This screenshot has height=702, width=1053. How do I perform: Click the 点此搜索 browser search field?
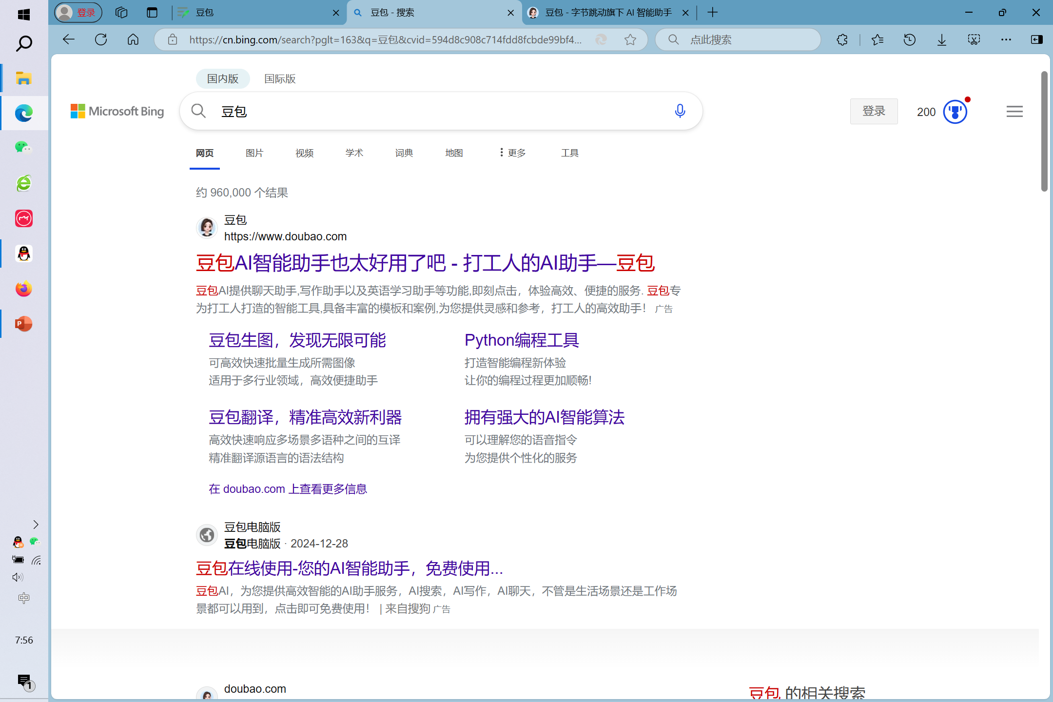[738, 39]
